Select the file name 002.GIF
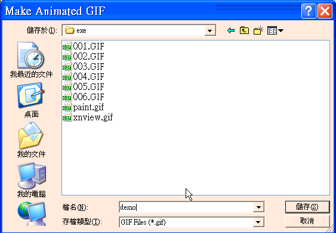This screenshot has height=233, width=336. [88, 56]
